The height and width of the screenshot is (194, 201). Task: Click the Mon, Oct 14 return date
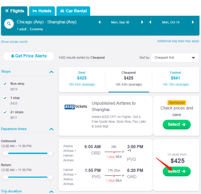[171, 22]
